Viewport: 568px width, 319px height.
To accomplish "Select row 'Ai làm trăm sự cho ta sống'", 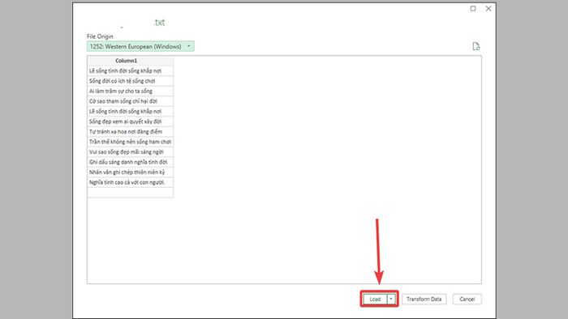I will pos(130,91).
